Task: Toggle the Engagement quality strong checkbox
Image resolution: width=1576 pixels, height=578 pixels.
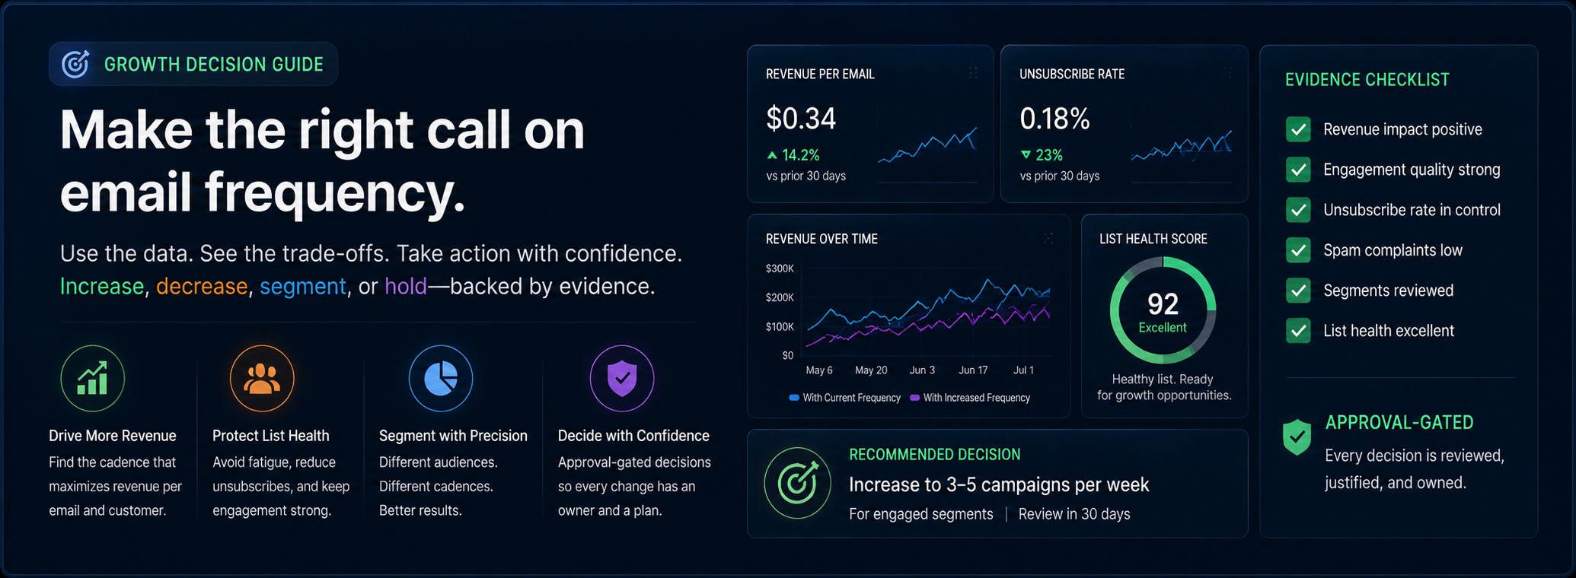Action: click(x=1298, y=170)
